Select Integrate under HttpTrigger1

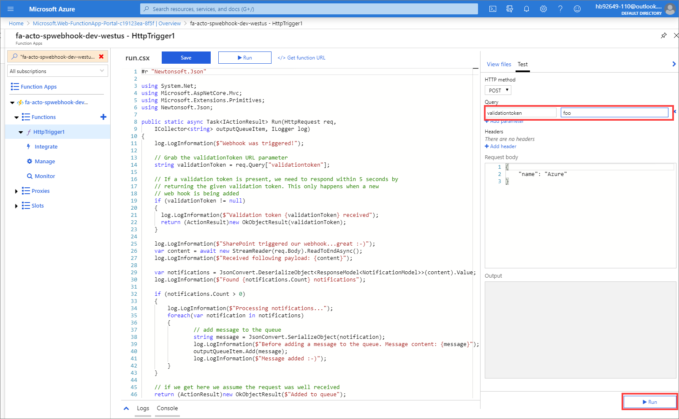(x=46, y=146)
